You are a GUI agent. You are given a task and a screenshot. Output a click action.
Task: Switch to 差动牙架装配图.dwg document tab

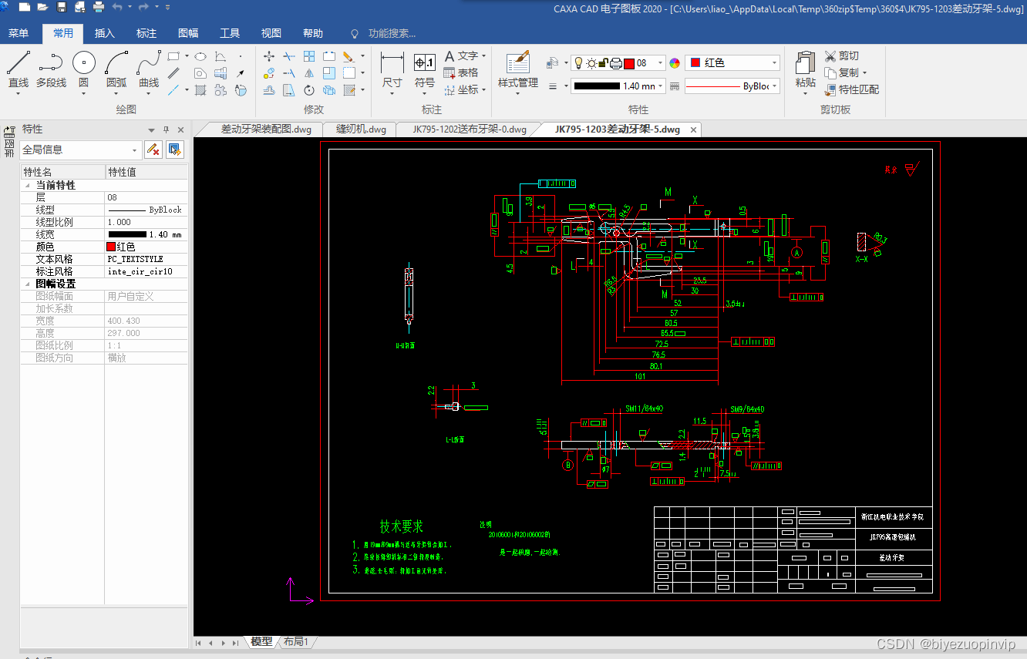(x=265, y=129)
